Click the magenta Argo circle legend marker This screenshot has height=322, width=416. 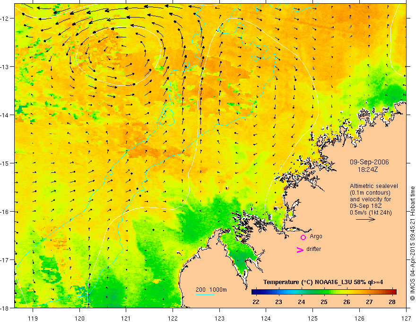(x=303, y=237)
